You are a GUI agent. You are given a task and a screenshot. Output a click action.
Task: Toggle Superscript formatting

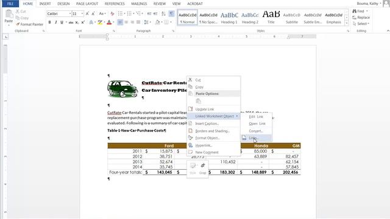pyautogui.click(x=83, y=23)
